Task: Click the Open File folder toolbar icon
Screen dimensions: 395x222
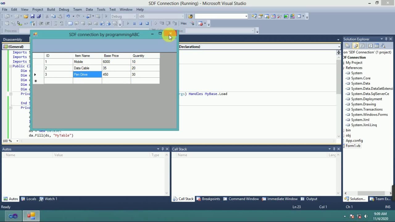Action: point(26,16)
